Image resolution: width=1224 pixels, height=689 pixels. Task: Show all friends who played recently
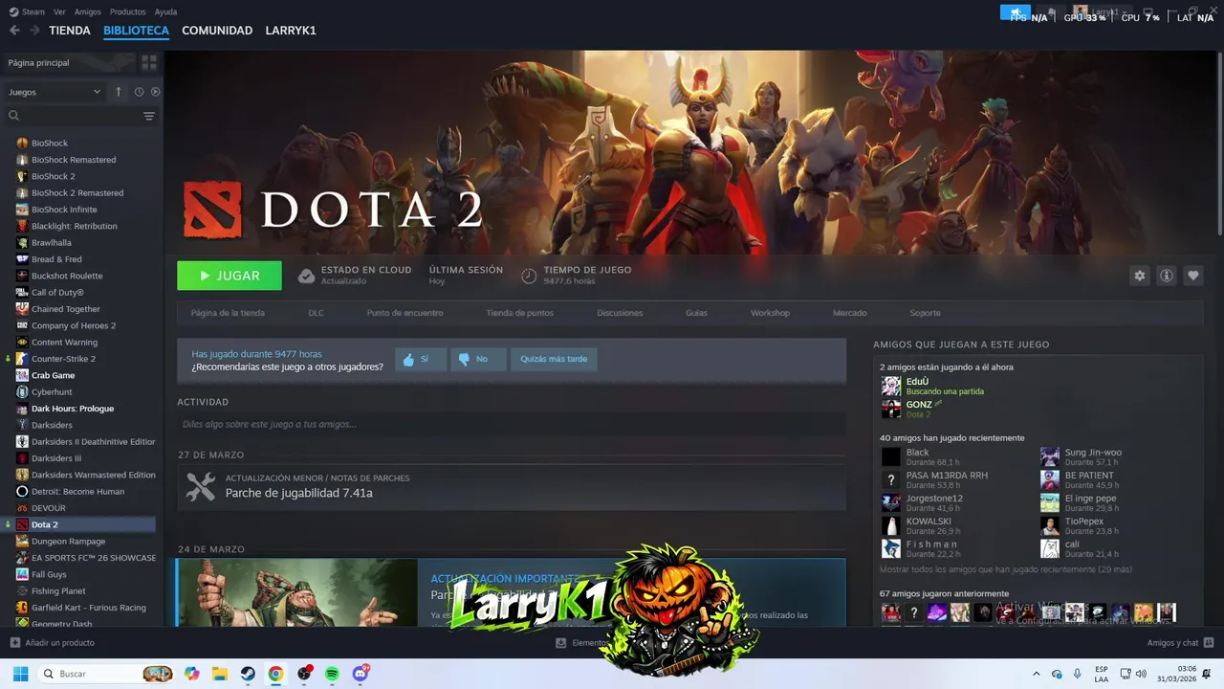(1006, 569)
